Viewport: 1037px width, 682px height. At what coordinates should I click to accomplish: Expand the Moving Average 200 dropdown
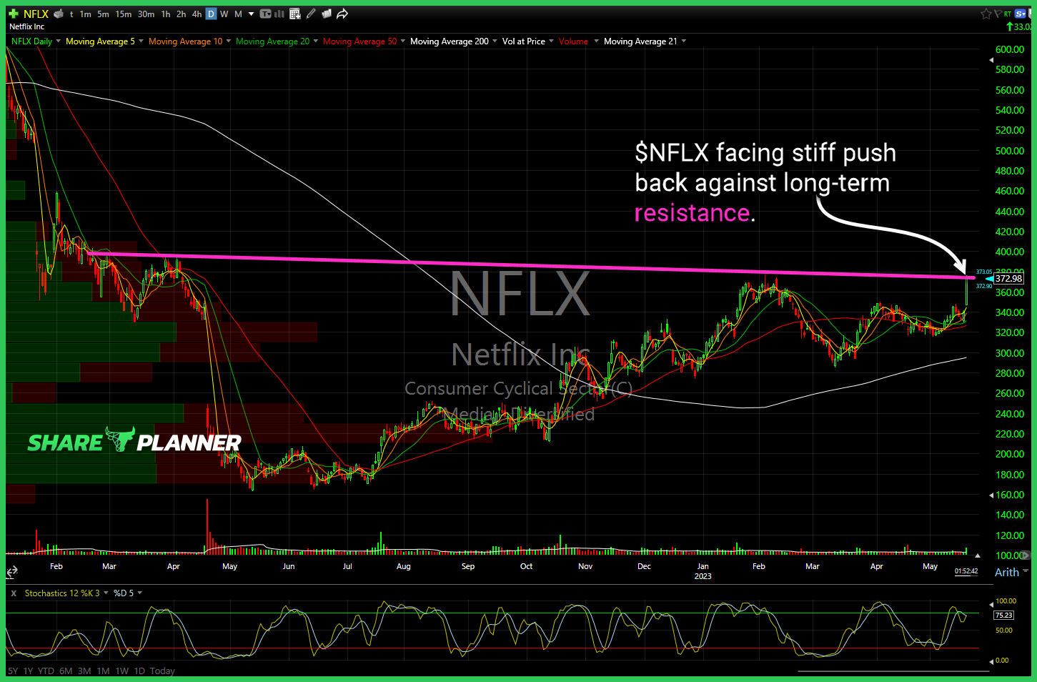[494, 41]
